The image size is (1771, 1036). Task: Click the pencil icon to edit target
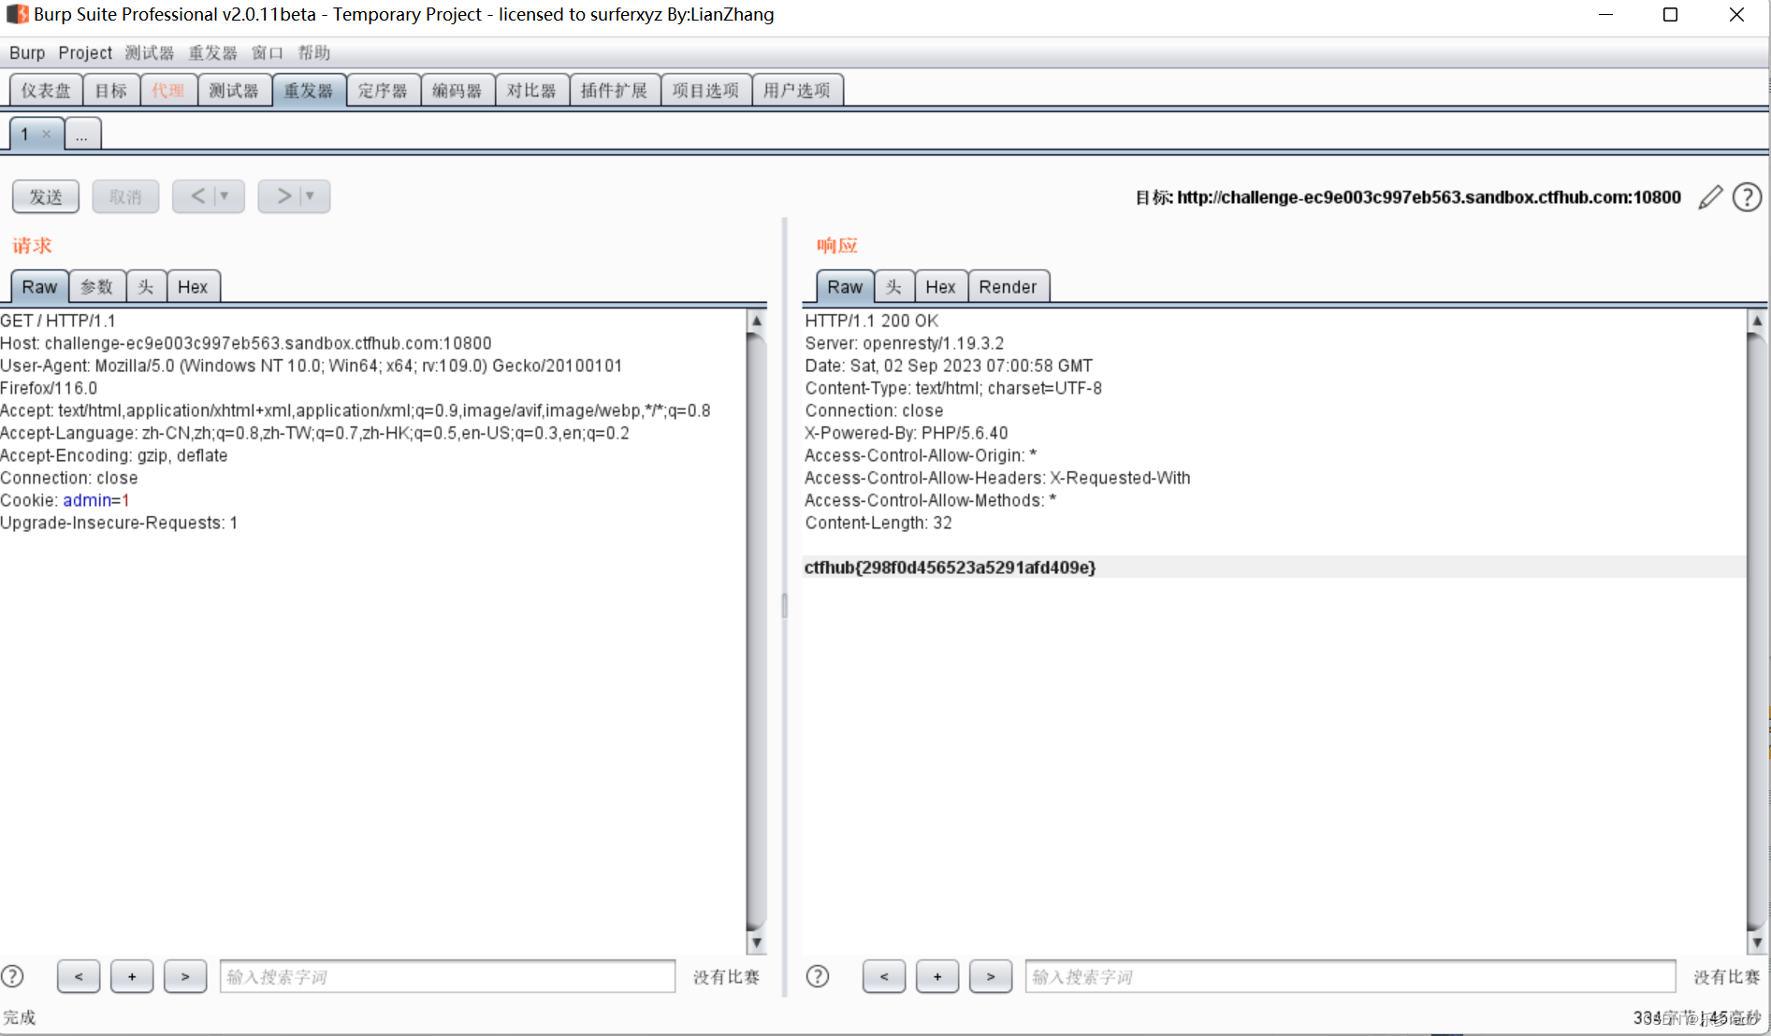(1710, 197)
